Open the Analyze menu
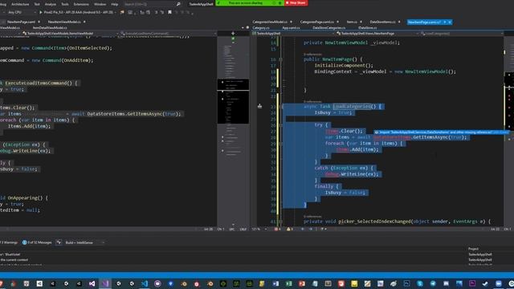The width and height of the screenshot is (514, 289). point(50,4)
